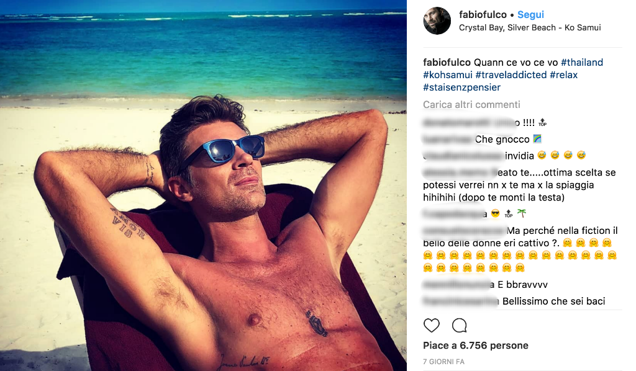Screen dimensions: 636x371
Task: Click the blurred commenter of invidia comment
Action: 463,156
